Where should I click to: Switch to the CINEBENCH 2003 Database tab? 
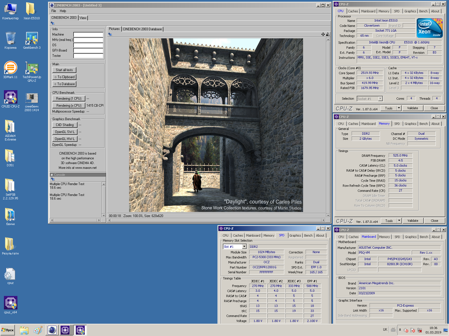[142, 29]
